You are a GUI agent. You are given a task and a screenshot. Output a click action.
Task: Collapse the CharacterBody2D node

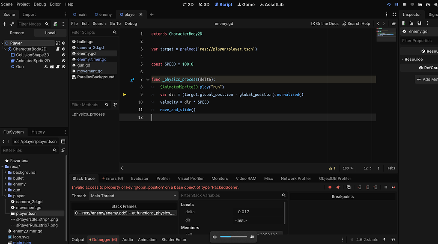click(5, 49)
